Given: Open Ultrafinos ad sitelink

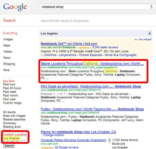Looking at the screenshot, I should [50, 55].
